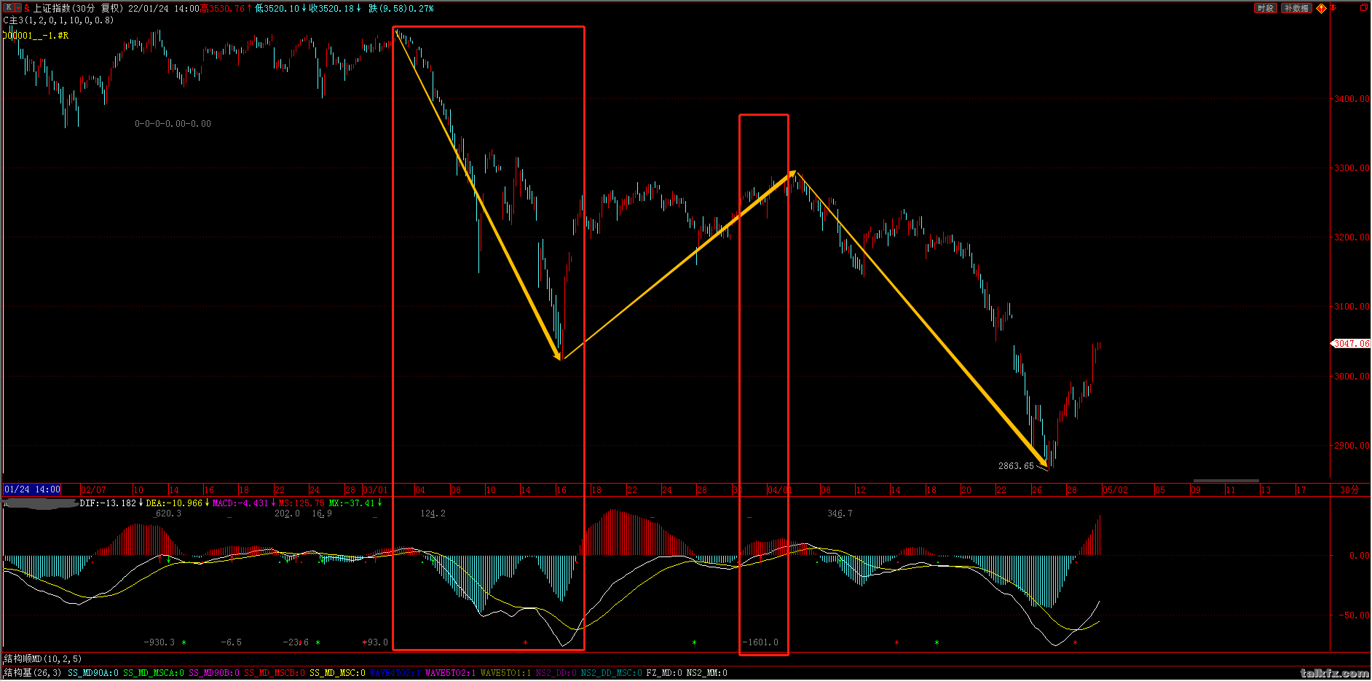Click the 05/02 date on the time axis
The height and width of the screenshot is (681, 1372).
(x=1115, y=489)
